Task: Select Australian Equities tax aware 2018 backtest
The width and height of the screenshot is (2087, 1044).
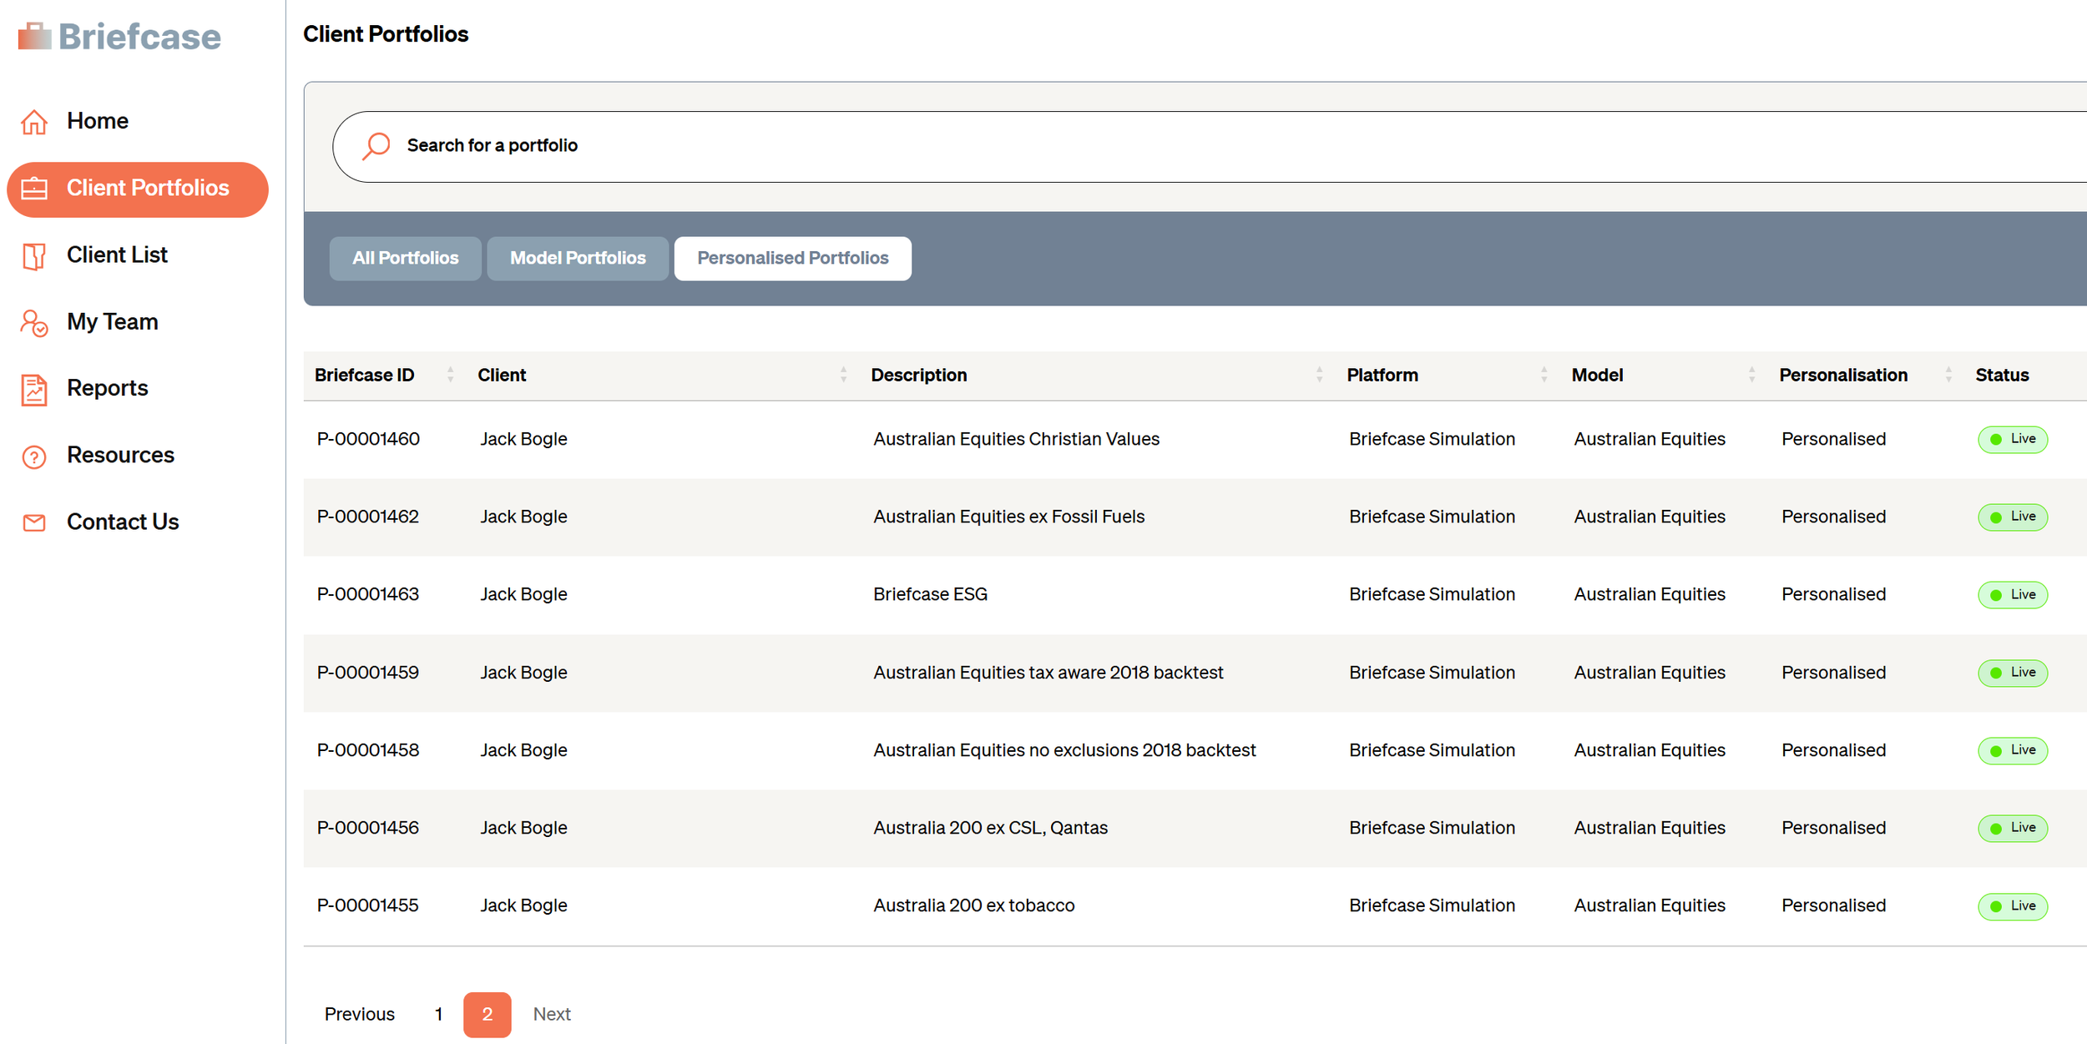Action: pos(1048,673)
